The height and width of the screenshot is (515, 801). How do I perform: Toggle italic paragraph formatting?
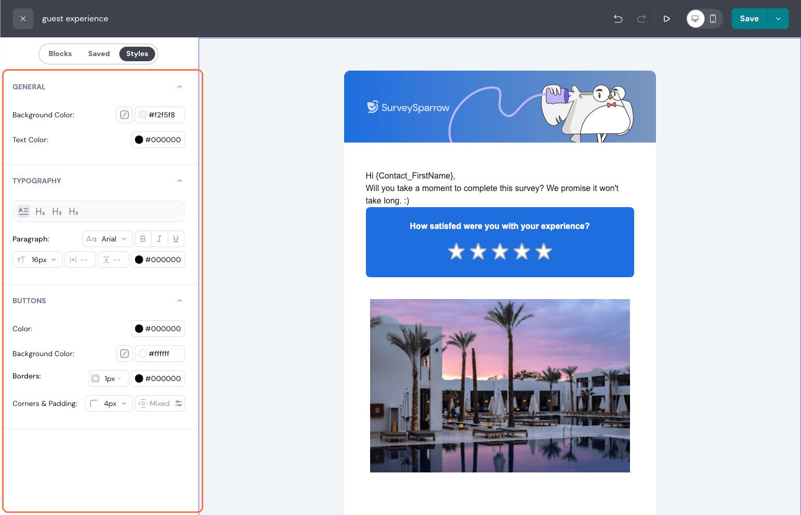(x=159, y=239)
